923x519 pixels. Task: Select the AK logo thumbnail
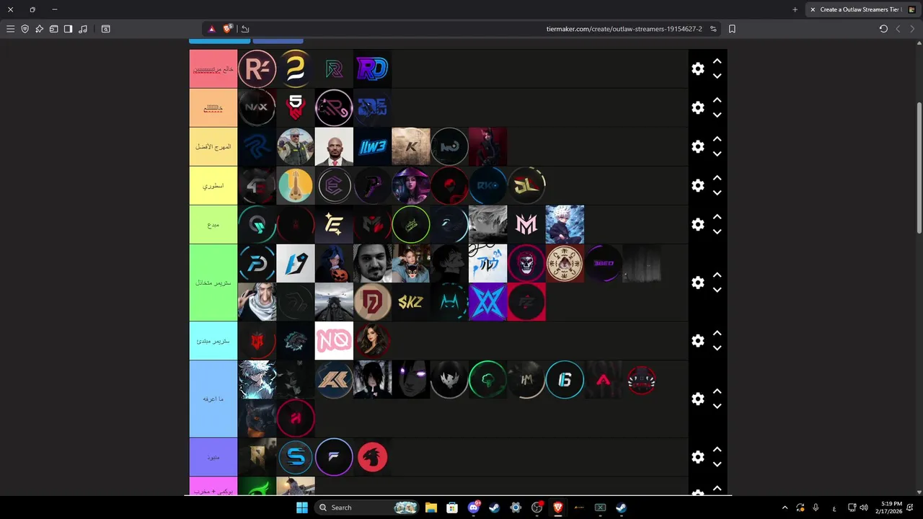(334, 379)
